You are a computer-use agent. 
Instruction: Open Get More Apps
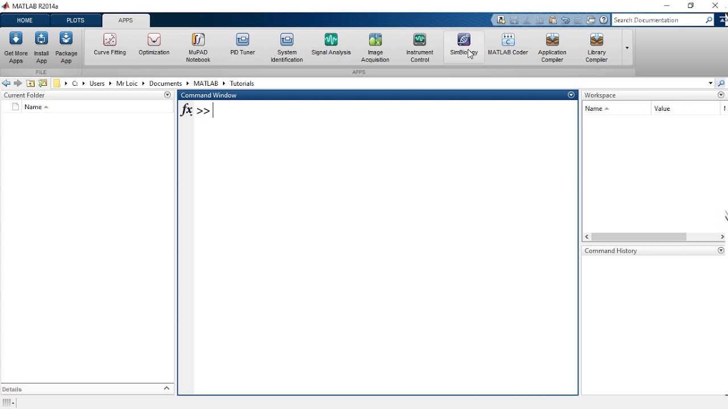pyautogui.click(x=16, y=48)
